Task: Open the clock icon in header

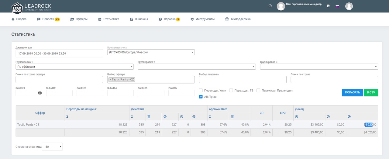Action: [270, 6]
